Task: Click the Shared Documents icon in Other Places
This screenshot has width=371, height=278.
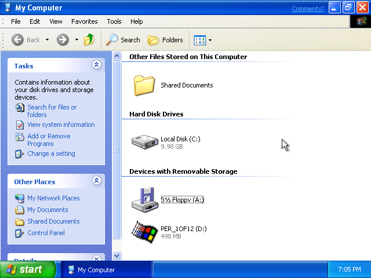Action: coord(20,222)
